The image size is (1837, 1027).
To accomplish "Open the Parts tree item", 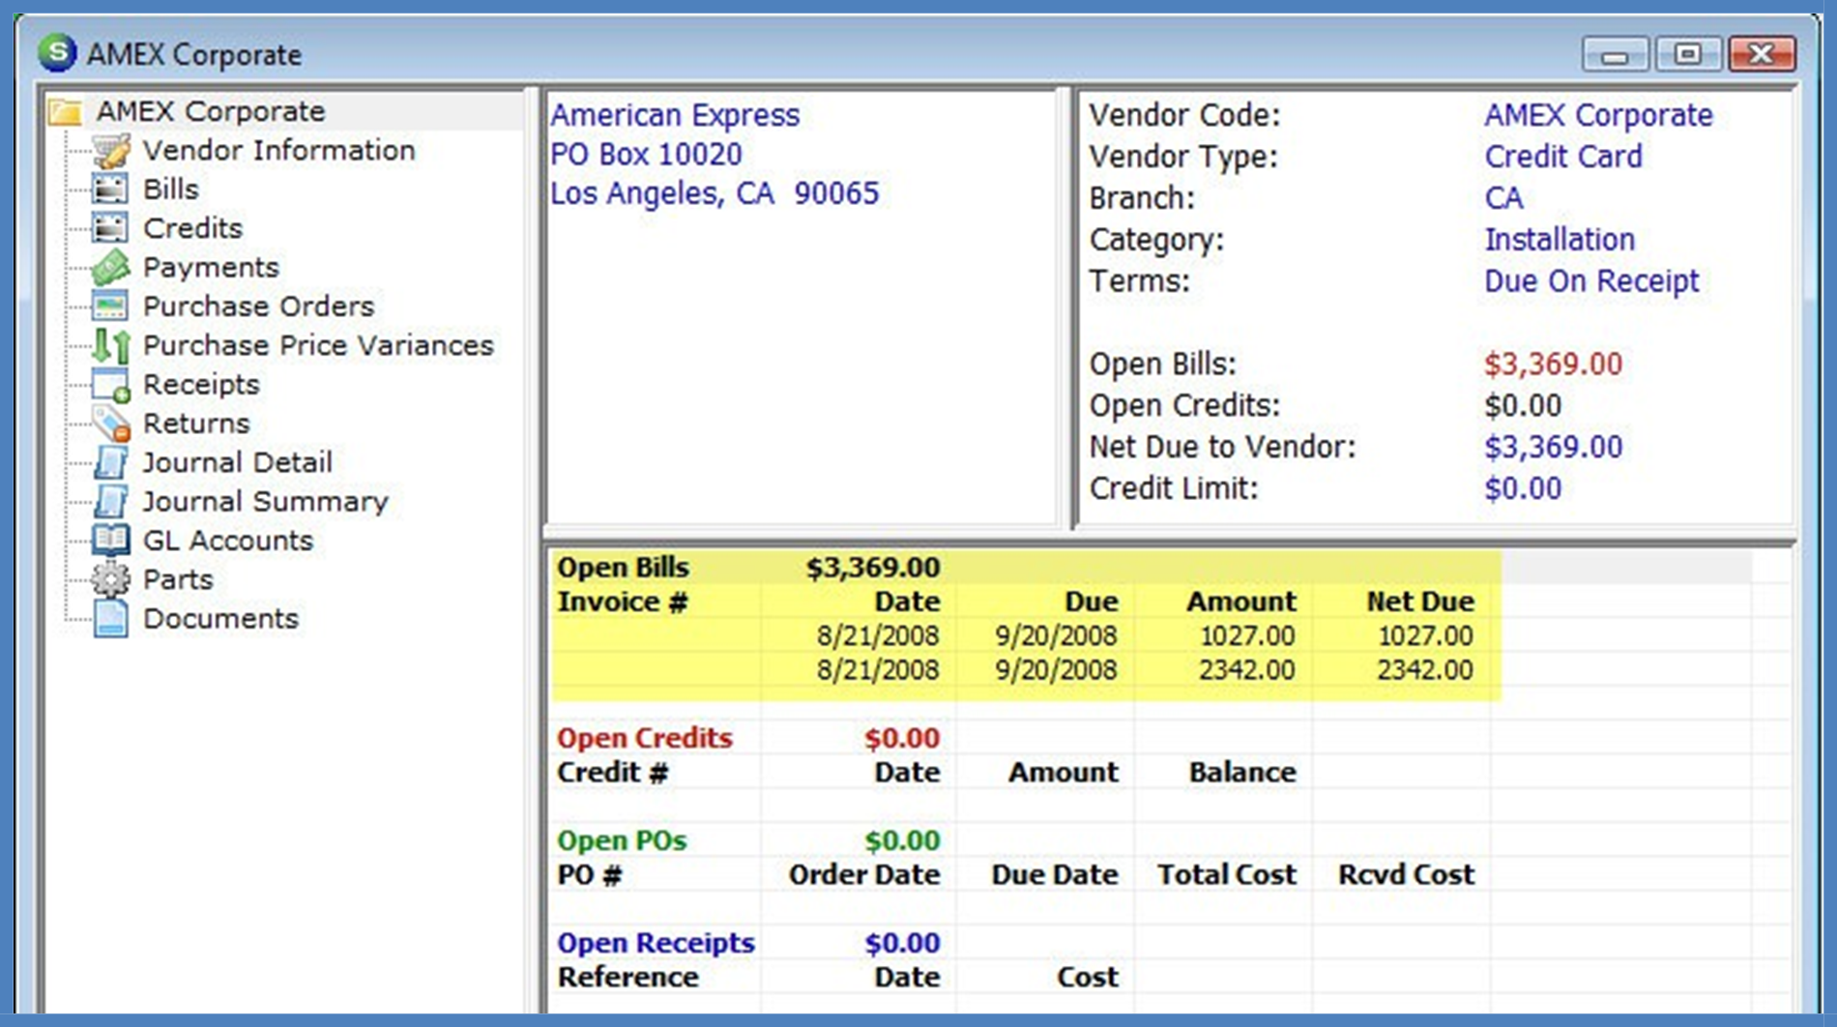I will tap(178, 579).
